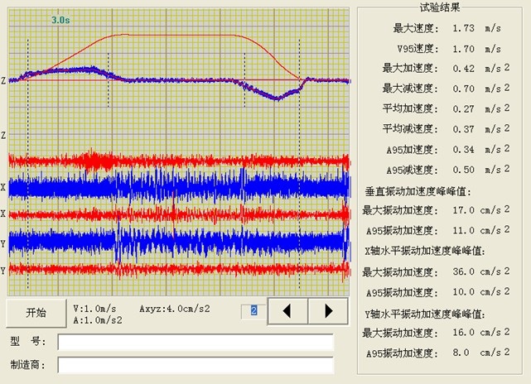Click the left arrow previous-page button
The image size is (531, 384).
289,311
